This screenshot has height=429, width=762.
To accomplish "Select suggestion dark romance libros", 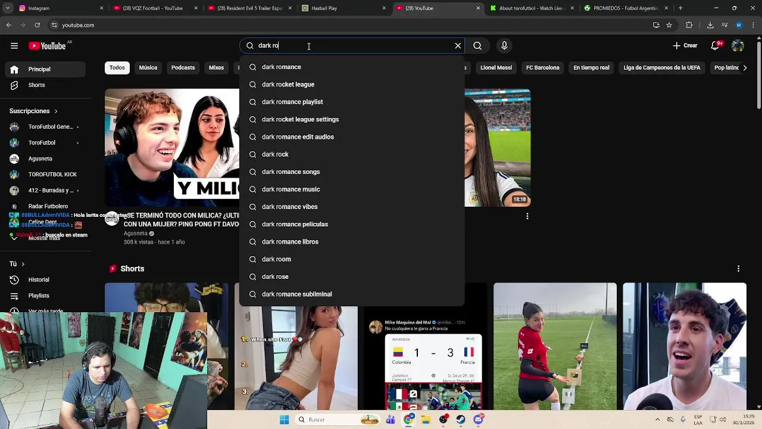I will coord(352,242).
